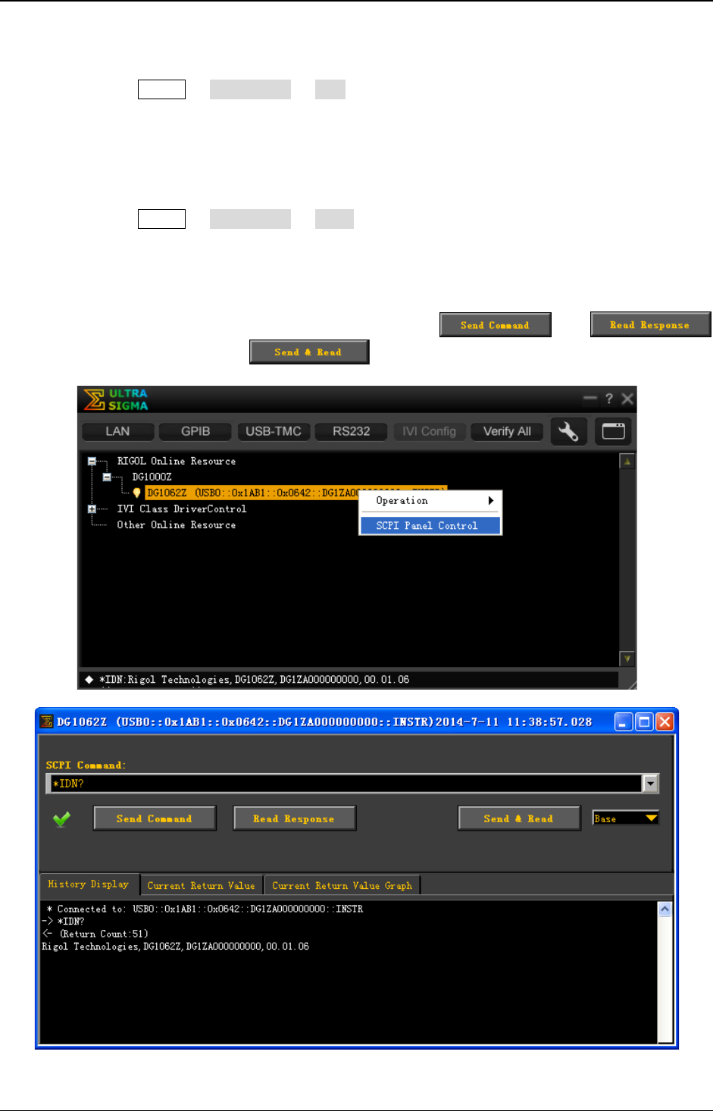The height and width of the screenshot is (1111, 713).
Task: Click scroll up arrow in history display
Action: (665, 909)
